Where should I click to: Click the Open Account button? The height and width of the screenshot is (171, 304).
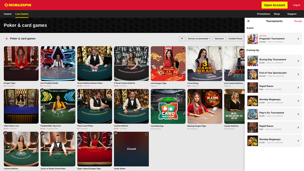pyautogui.click(x=274, y=5)
